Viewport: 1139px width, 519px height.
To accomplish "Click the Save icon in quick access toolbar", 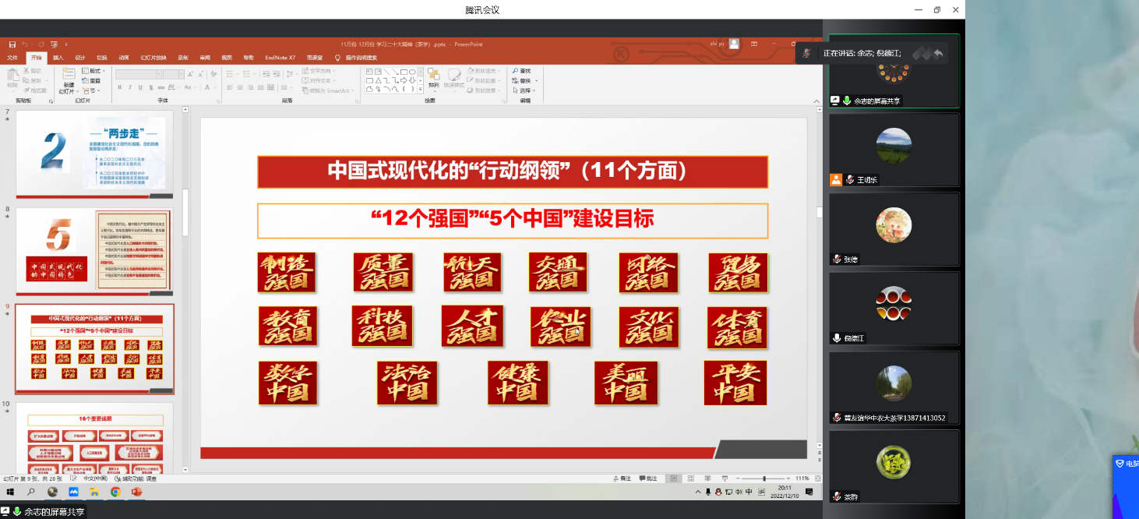I will tap(12, 44).
